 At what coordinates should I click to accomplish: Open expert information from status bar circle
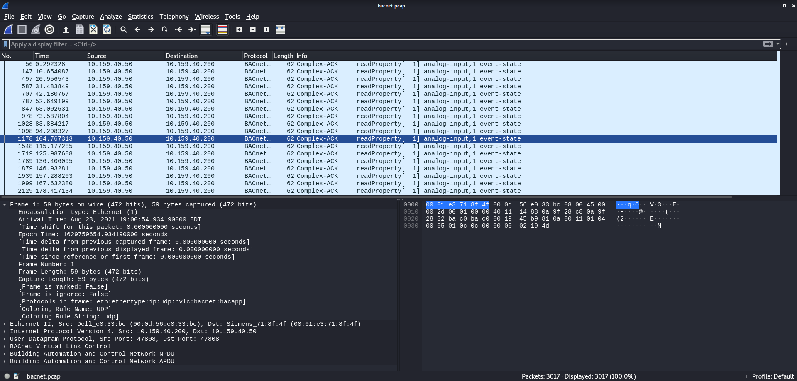point(7,376)
